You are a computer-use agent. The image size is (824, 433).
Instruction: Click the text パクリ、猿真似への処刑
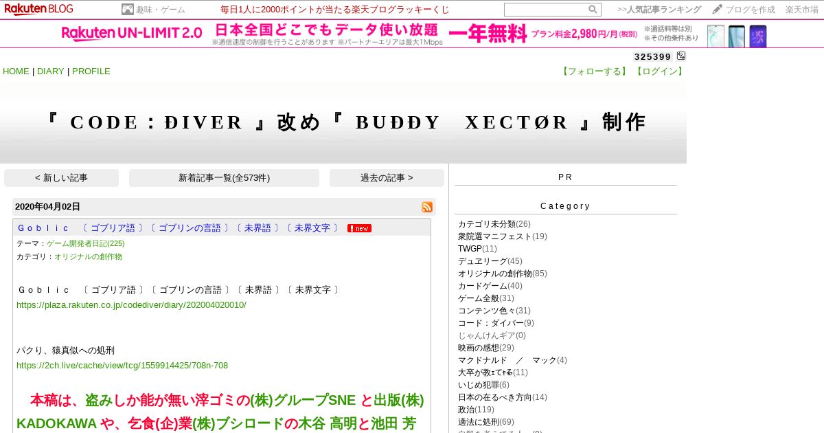[65, 351]
